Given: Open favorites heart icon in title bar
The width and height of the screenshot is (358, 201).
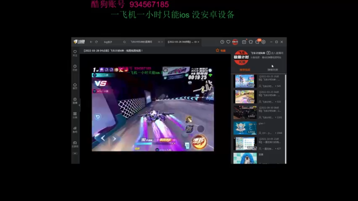Looking at the screenshot, I should pos(228,42).
